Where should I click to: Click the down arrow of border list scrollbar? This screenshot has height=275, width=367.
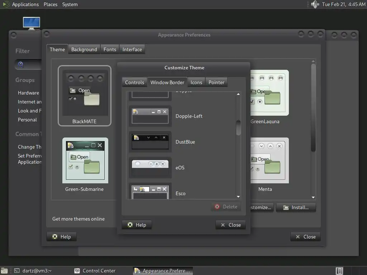click(238, 197)
